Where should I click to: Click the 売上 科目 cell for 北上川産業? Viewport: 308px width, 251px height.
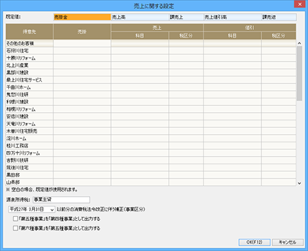pos(140,65)
